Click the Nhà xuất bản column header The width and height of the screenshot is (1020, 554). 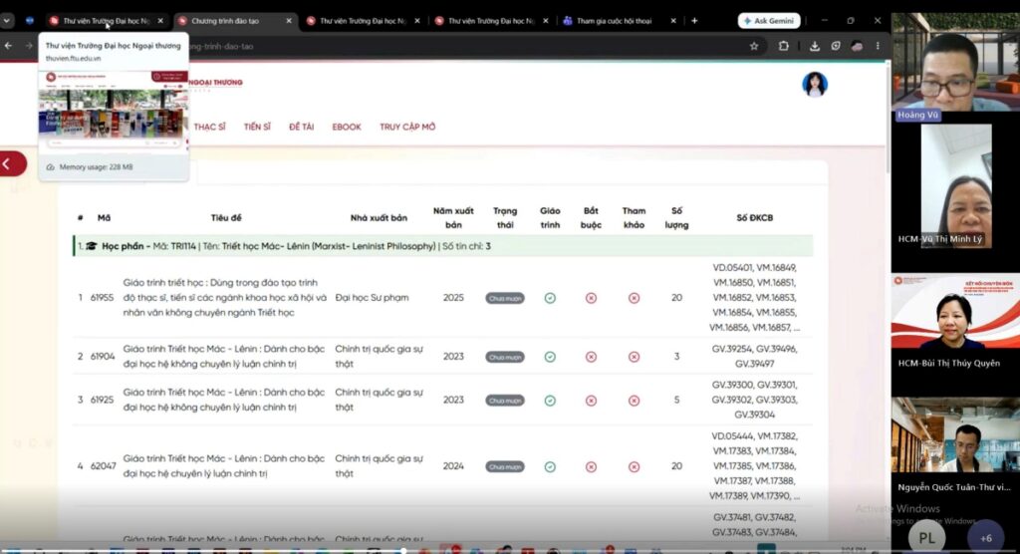[x=379, y=218]
